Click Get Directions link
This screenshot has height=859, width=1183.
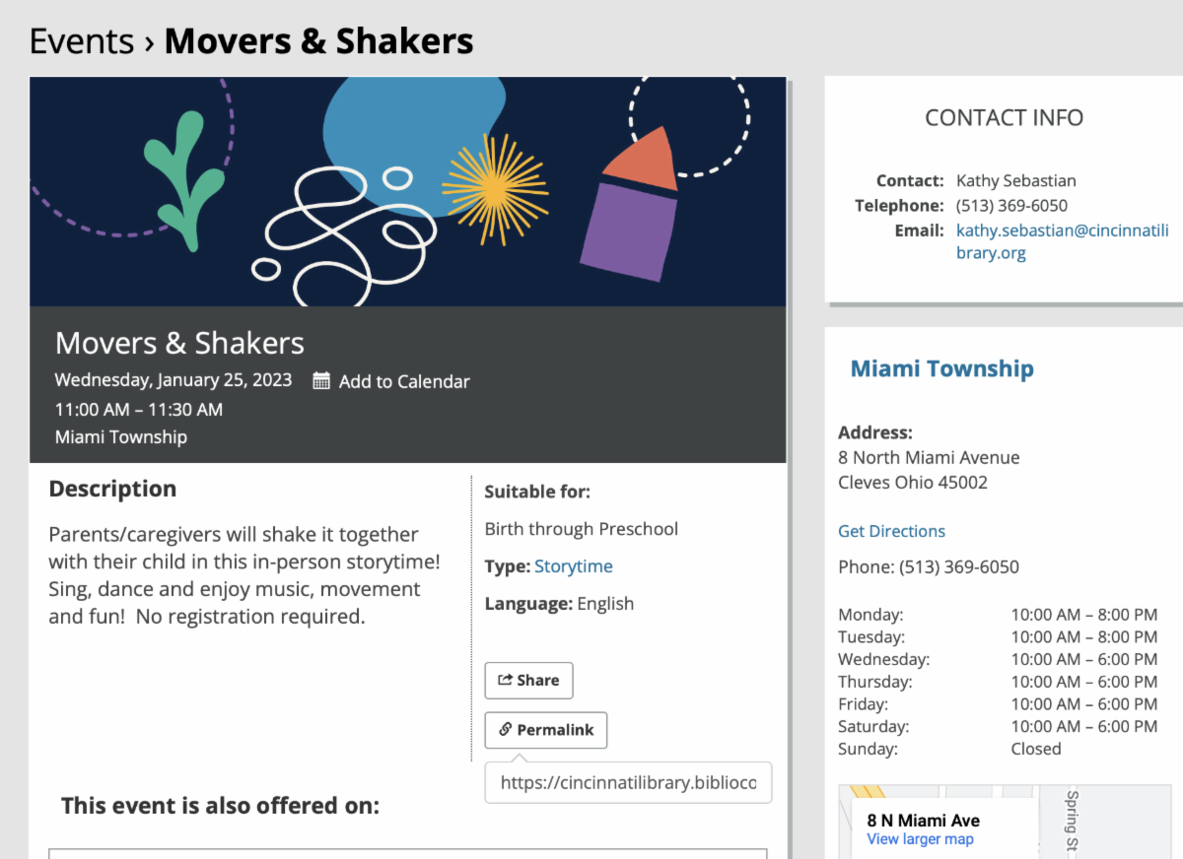891,531
